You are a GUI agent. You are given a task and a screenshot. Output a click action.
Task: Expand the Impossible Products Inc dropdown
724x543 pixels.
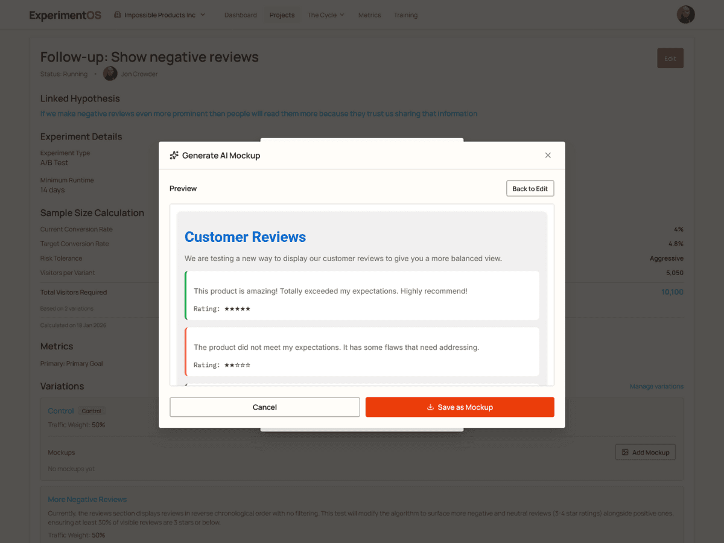point(160,15)
